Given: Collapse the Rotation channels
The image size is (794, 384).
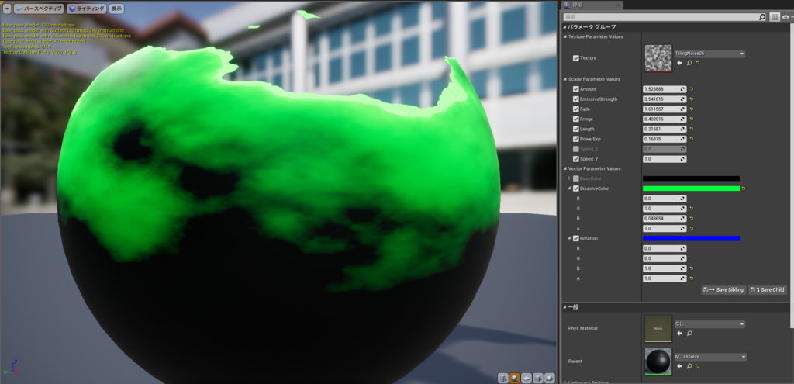Looking at the screenshot, I should 569,238.
